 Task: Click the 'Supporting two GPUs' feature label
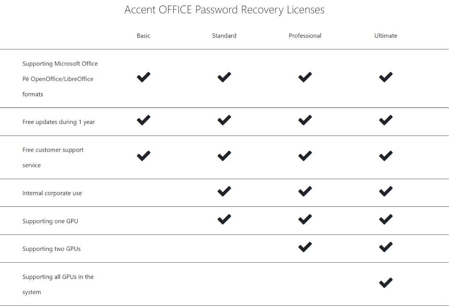point(52,249)
